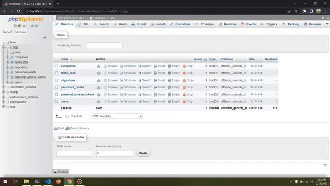Viewport: 330px width, 186px height.
Task: Sort by Table column header
Action: click(64, 59)
